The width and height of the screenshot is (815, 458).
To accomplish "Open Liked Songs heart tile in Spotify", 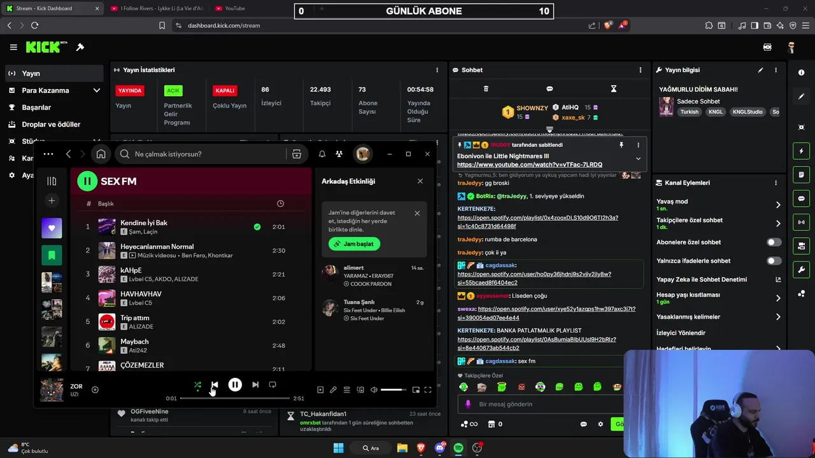I will click(x=52, y=228).
